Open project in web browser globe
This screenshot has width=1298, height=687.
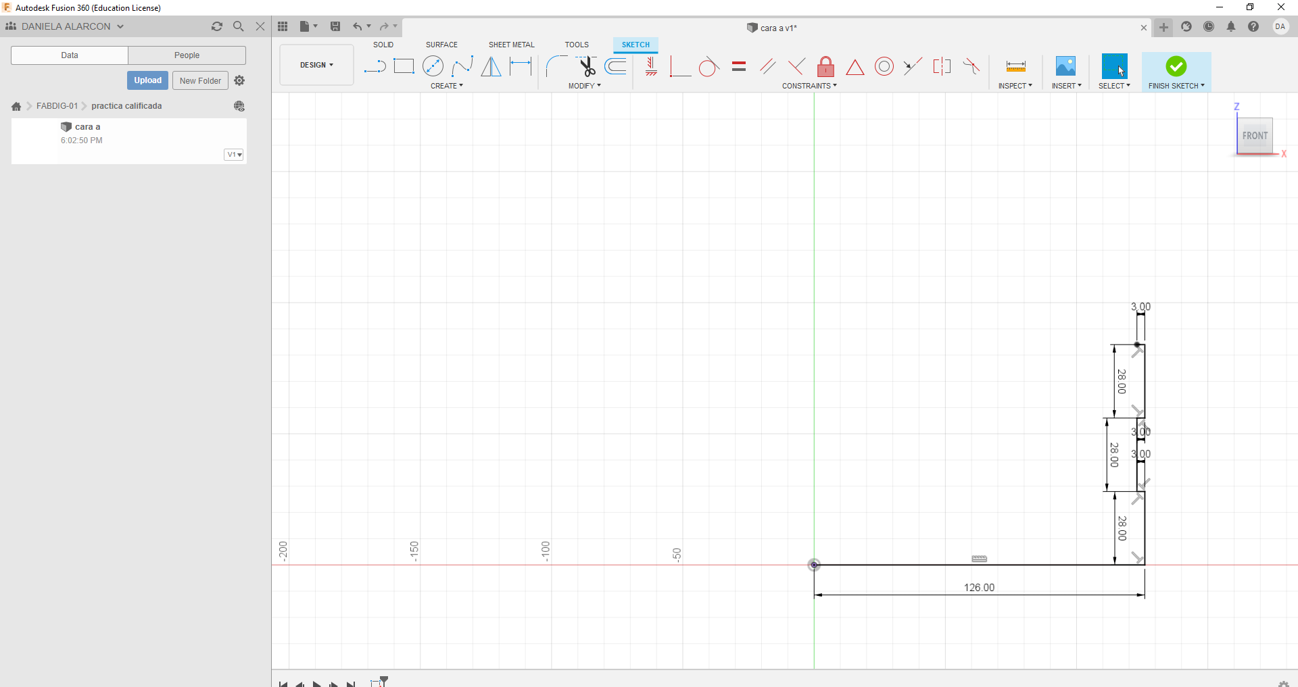pyautogui.click(x=239, y=106)
